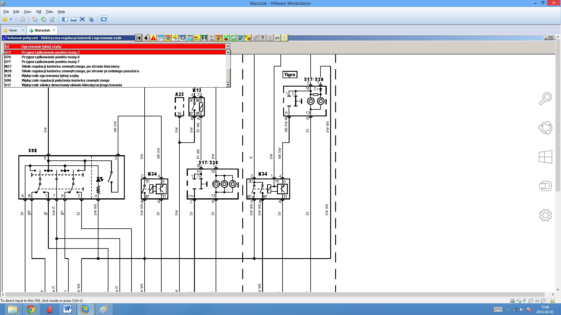The height and width of the screenshot is (315, 561).
Task: Click the timing belt gears toolbar icon
Action: tap(190, 38)
